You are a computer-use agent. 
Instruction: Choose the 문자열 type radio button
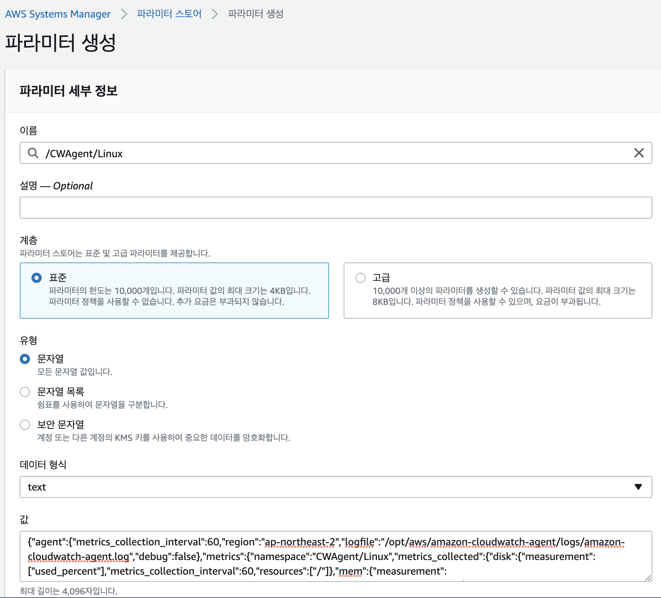[25, 359]
